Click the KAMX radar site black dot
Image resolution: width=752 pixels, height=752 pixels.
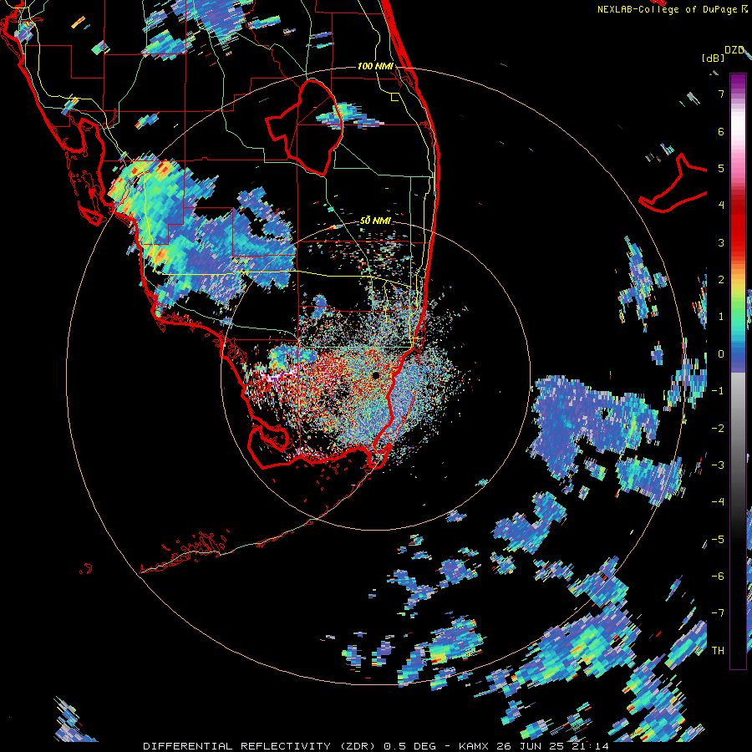point(375,375)
